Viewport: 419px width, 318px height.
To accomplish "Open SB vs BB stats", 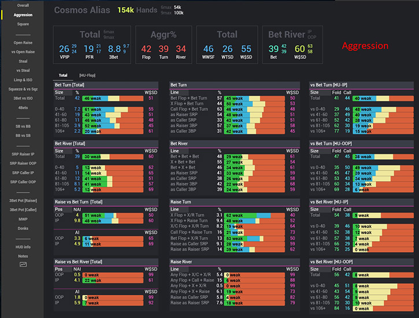I will click(23, 125).
